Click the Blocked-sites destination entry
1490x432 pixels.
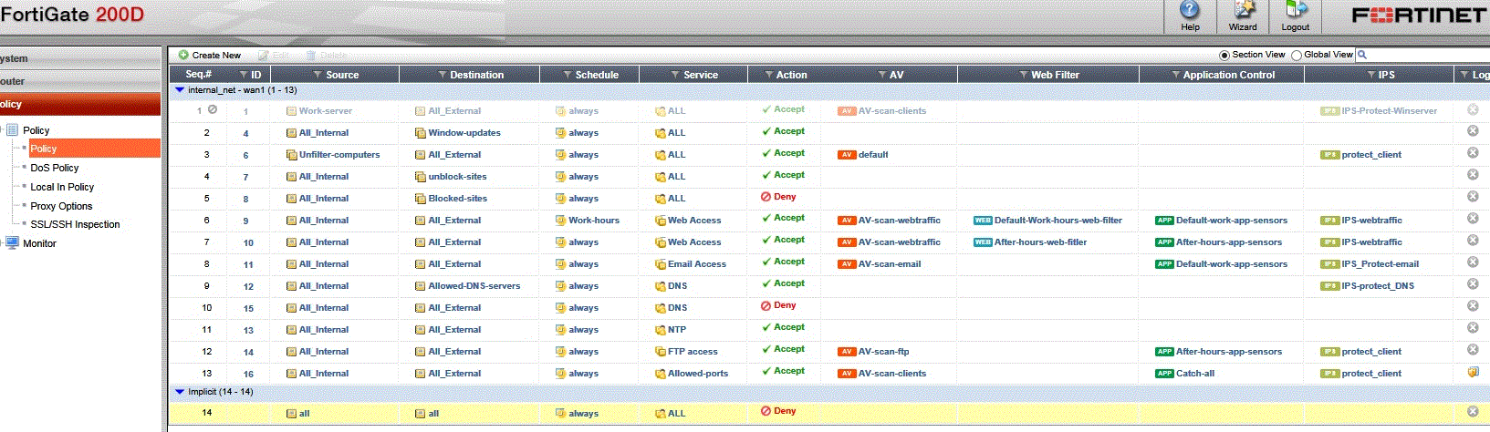pyautogui.click(x=457, y=199)
